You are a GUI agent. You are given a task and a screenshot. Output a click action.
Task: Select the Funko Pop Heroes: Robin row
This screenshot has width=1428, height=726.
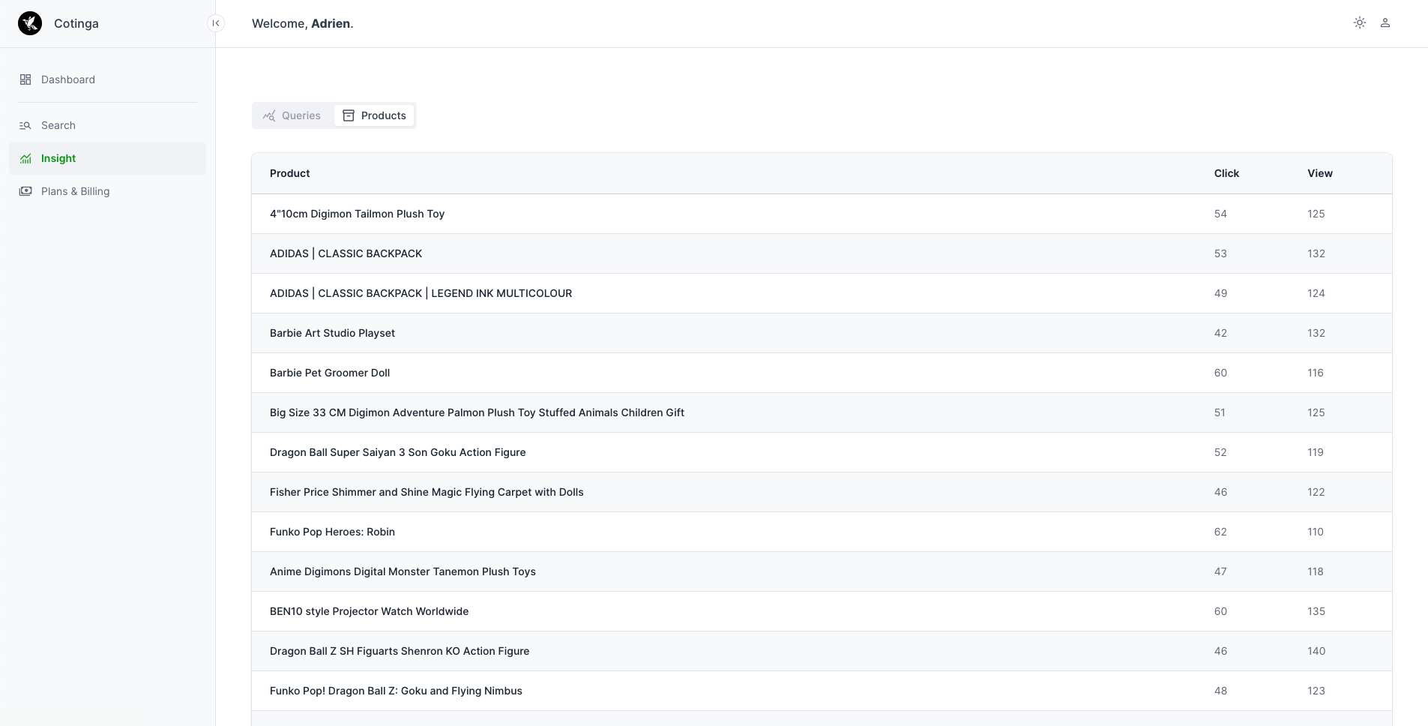coord(822,532)
